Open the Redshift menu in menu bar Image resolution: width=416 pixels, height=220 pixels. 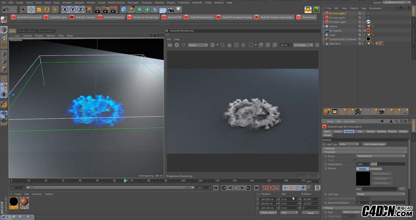[197, 3]
